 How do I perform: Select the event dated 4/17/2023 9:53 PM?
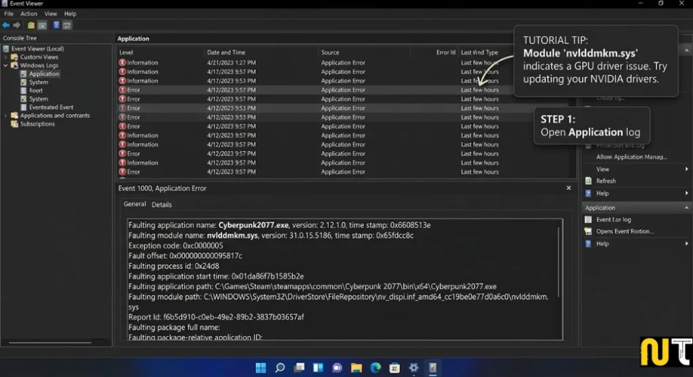point(346,81)
